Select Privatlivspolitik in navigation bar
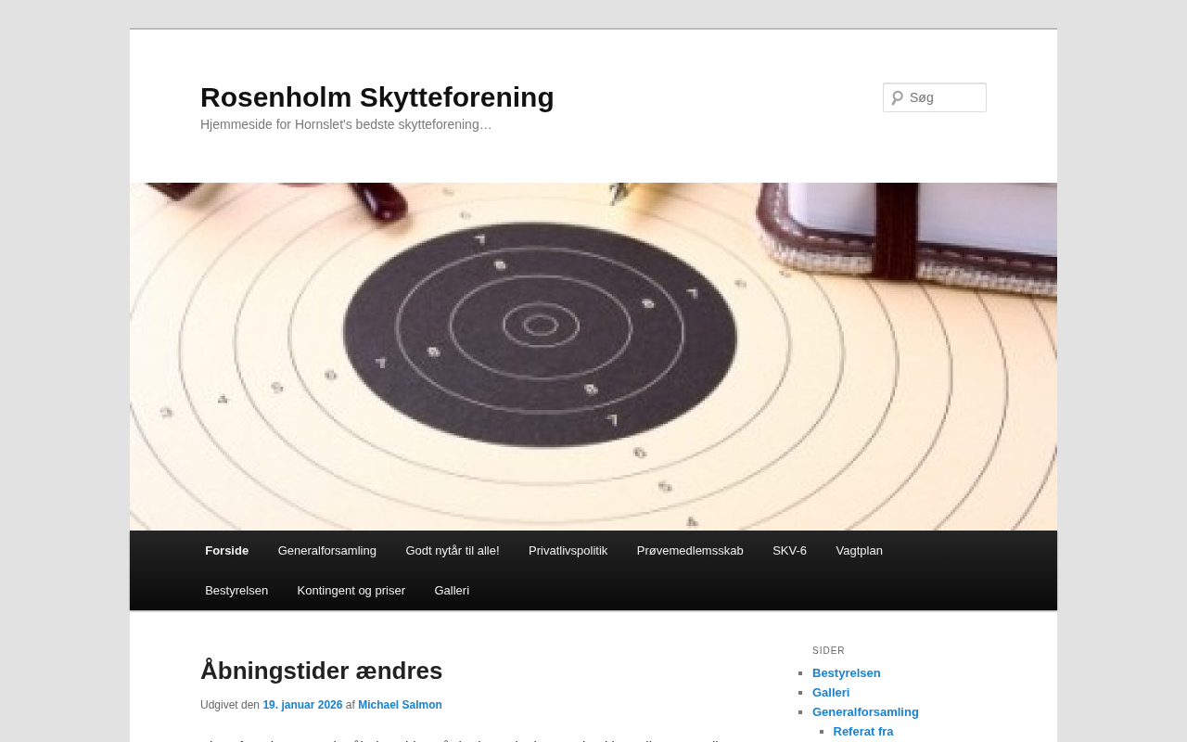This screenshot has height=742, width=1187. click(x=568, y=551)
